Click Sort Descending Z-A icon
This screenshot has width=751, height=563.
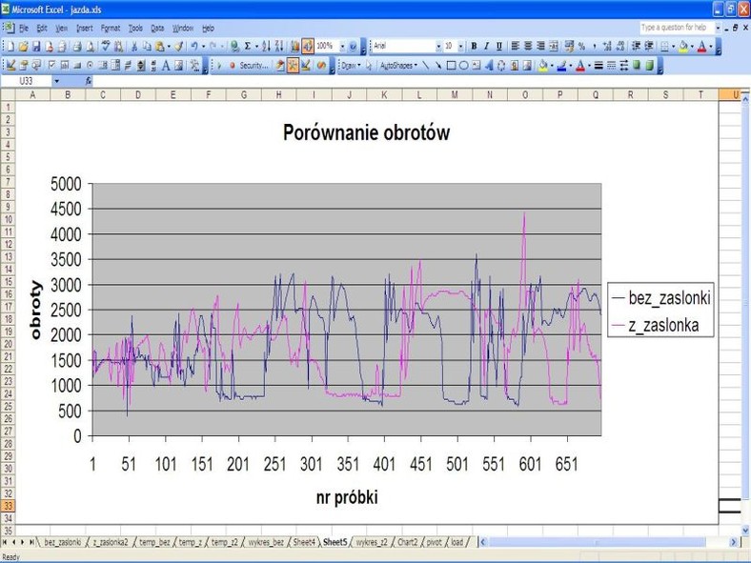tap(279, 46)
